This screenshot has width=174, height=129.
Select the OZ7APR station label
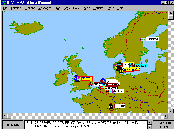(x=129, y=70)
